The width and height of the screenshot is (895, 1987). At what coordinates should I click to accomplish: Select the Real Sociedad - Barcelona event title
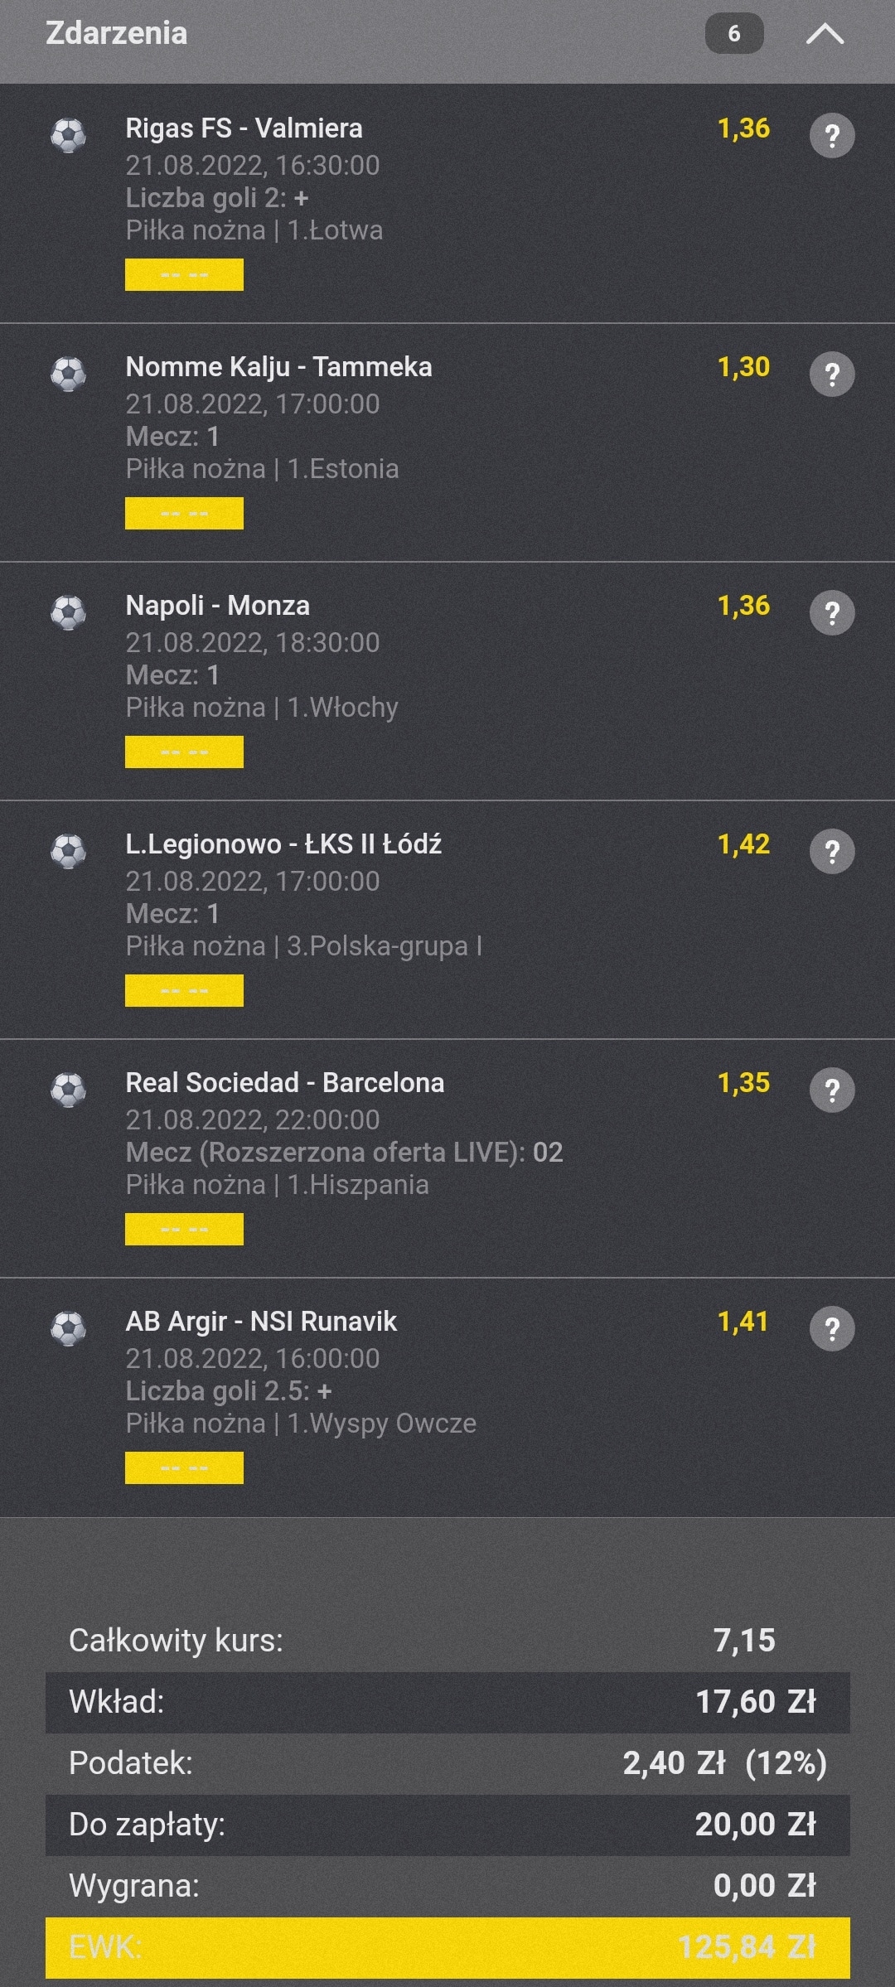[285, 1082]
